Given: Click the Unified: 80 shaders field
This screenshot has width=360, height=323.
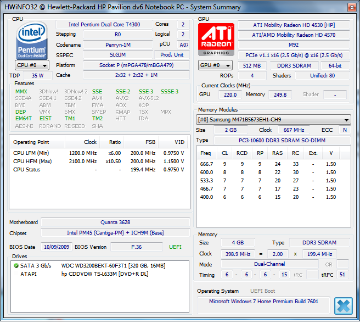Looking at the screenshot, I should [322, 76].
